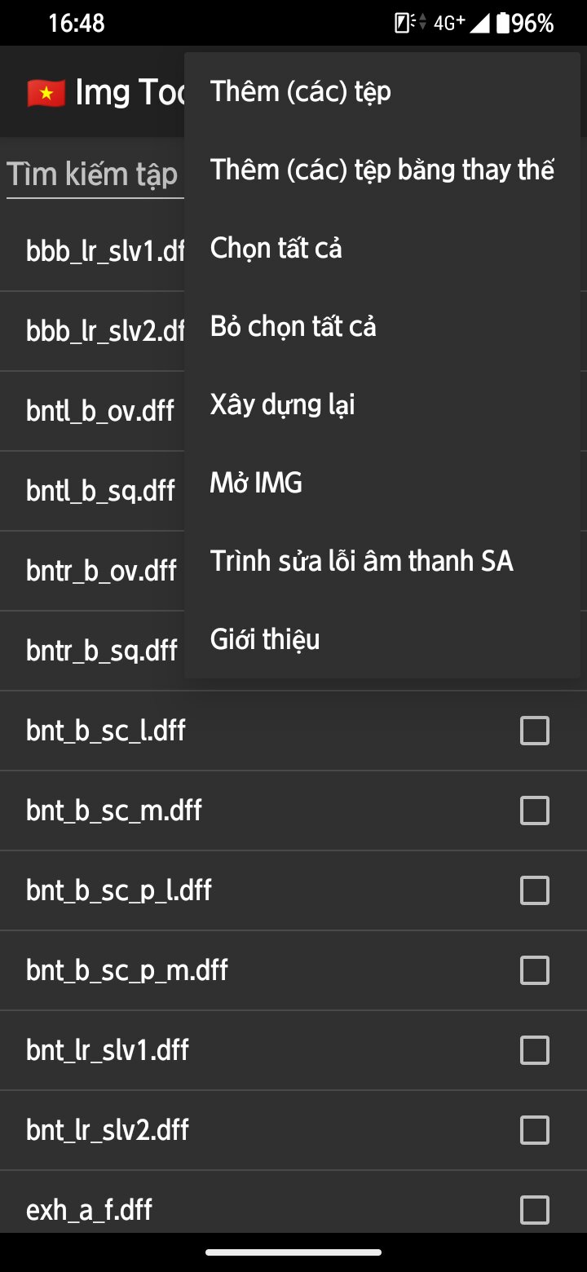Select 'Xây dựng lại' to rebuild
Screen dimensions: 587x1272
[x=282, y=404]
